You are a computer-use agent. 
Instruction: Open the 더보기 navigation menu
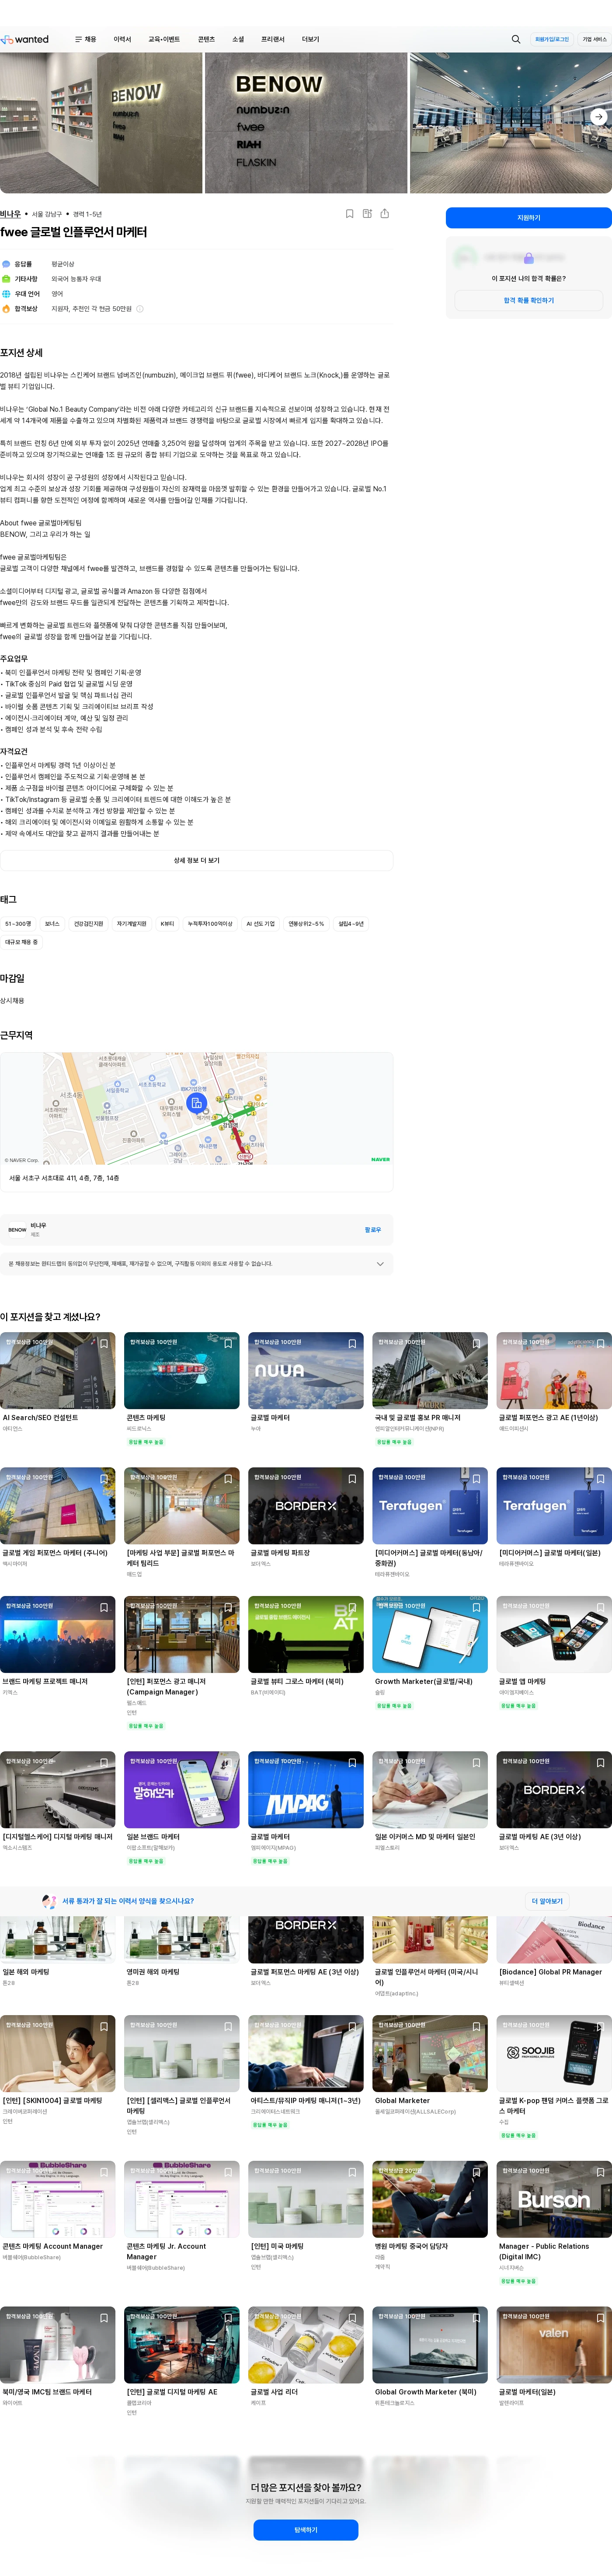311,39
